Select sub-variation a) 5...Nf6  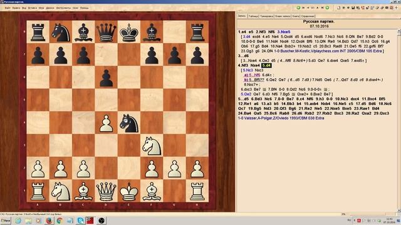[252, 75]
